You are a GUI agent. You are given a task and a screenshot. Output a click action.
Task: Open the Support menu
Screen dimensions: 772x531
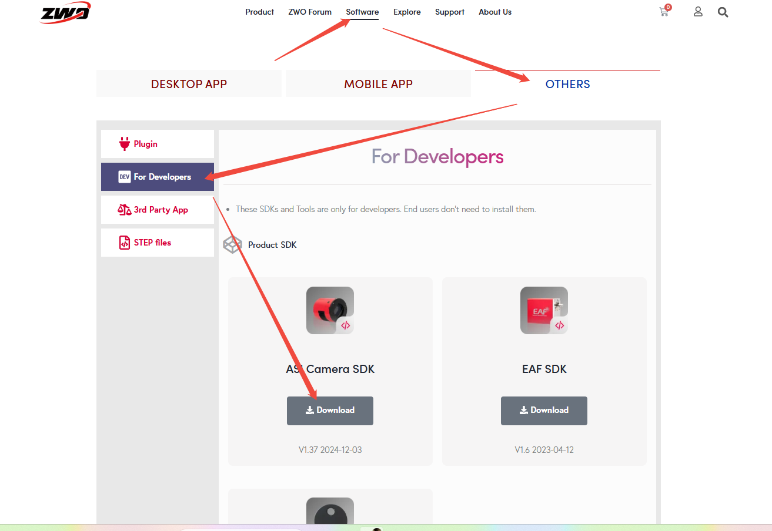pos(450,12)
